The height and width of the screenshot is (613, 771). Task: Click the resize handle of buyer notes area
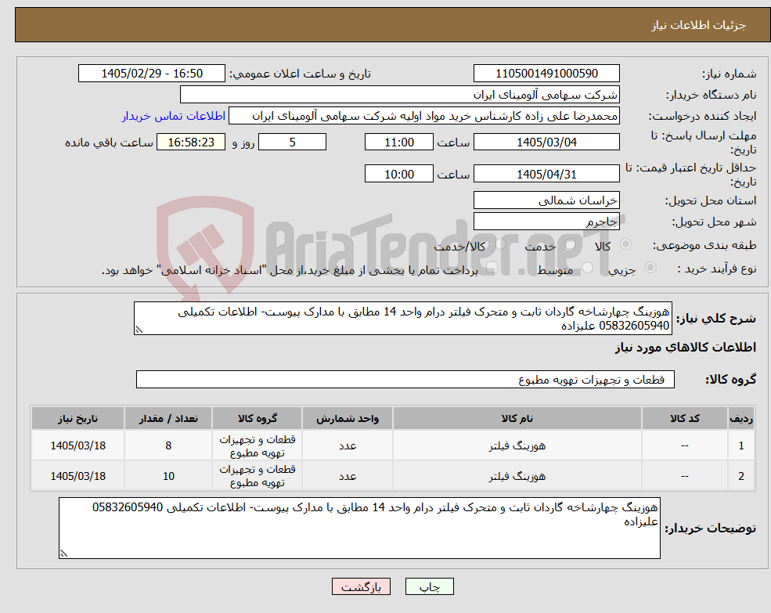pos(63,554)
